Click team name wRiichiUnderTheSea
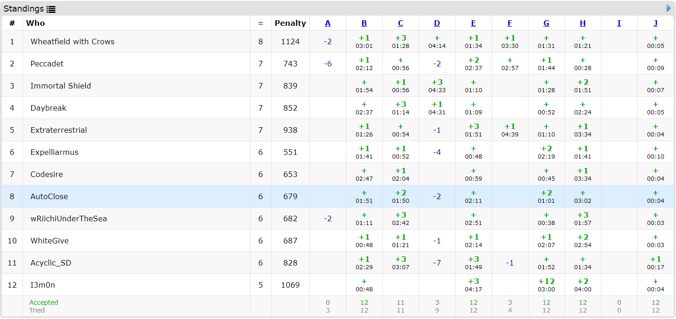 click(x=69, y=219)
